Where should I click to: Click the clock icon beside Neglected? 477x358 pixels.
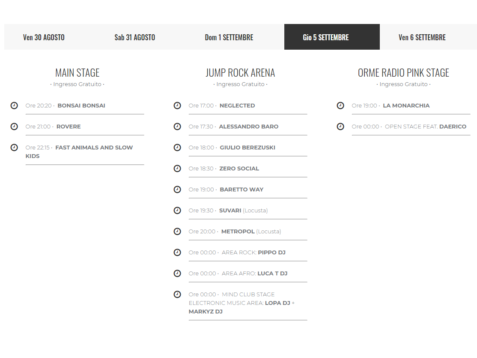[x=177, y=105]
